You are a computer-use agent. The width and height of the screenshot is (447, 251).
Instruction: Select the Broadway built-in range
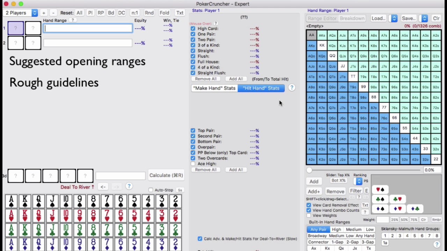(x=317, y=236)
